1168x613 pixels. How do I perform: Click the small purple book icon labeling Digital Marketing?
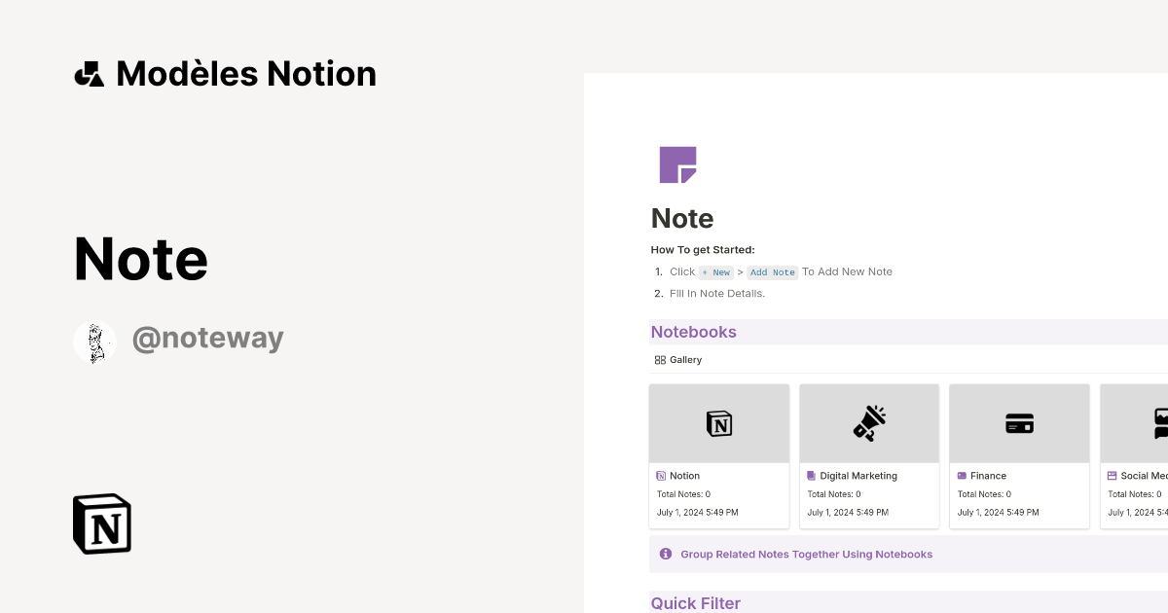(x=810, y=475)
